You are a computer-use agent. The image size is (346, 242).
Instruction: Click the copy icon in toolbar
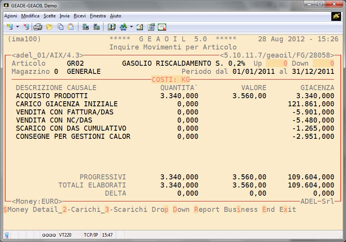click(x=61, y=27)
